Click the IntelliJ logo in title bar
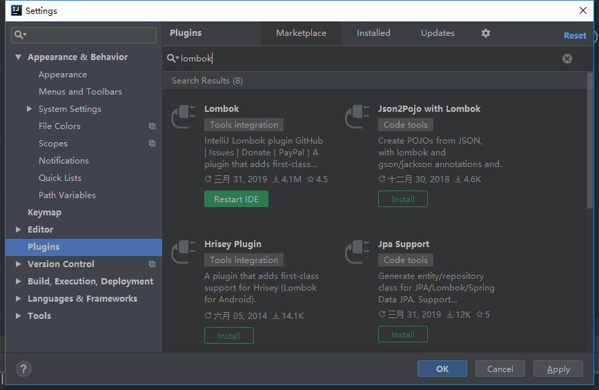 point(17,10)
